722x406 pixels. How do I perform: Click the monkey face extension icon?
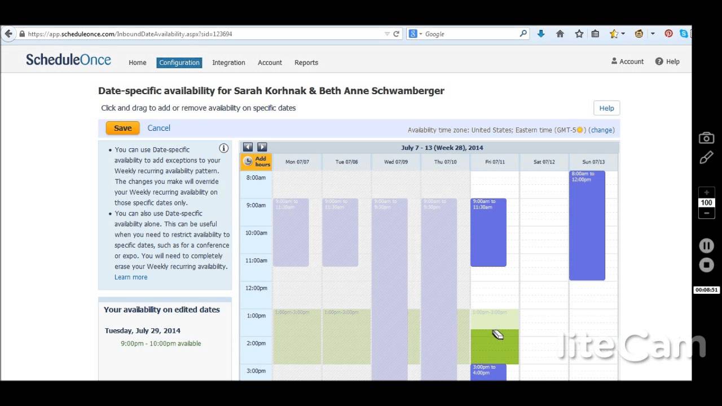click(639, 34)
